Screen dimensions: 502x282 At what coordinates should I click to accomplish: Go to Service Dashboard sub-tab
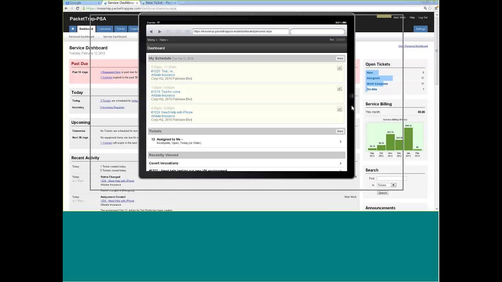(x=115, y=37)
